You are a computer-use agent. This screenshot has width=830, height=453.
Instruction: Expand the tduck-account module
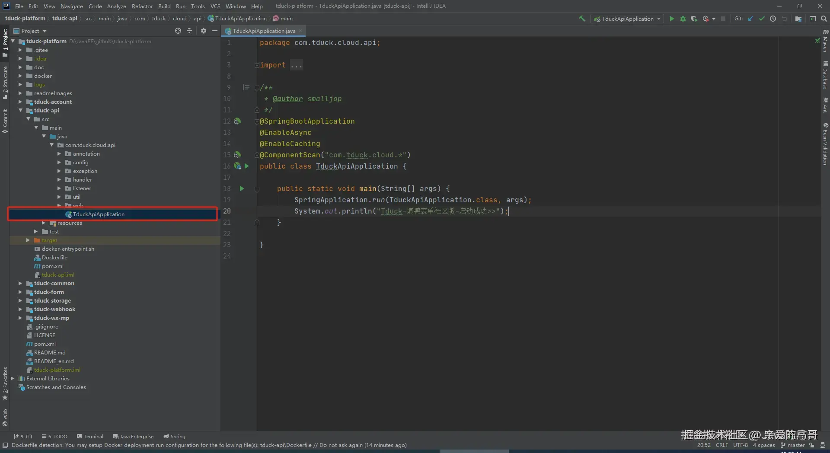[20, 102]
